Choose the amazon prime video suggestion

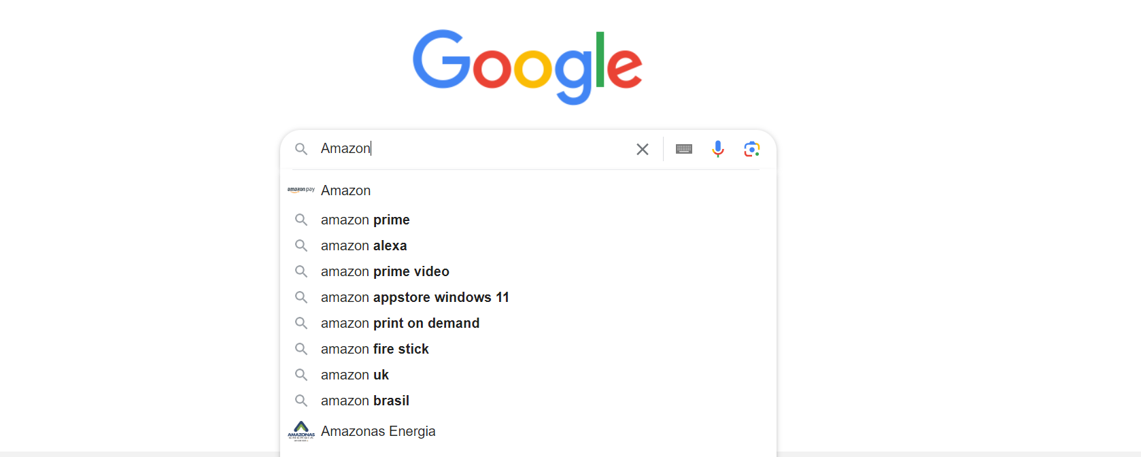coord(385,271)
